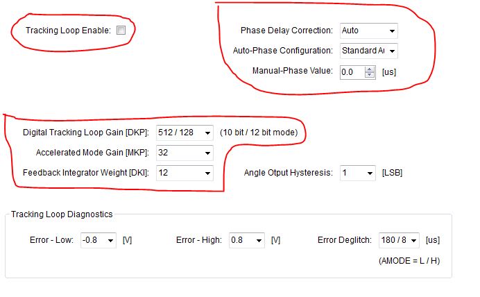This screenshot has height=297, width=480.
Task: Expand the Error - High dropdown showing 0.8
Action: tap(247, 240)
